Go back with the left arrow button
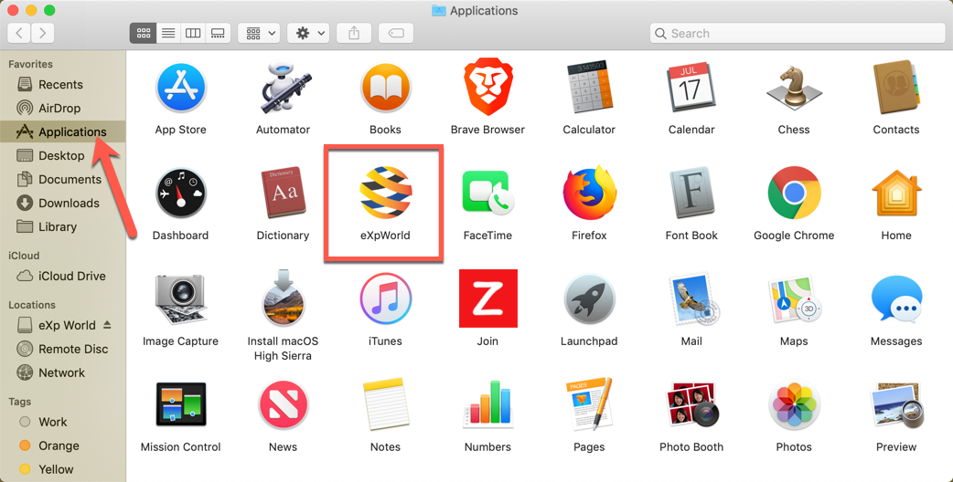 (x=19, y=34)
